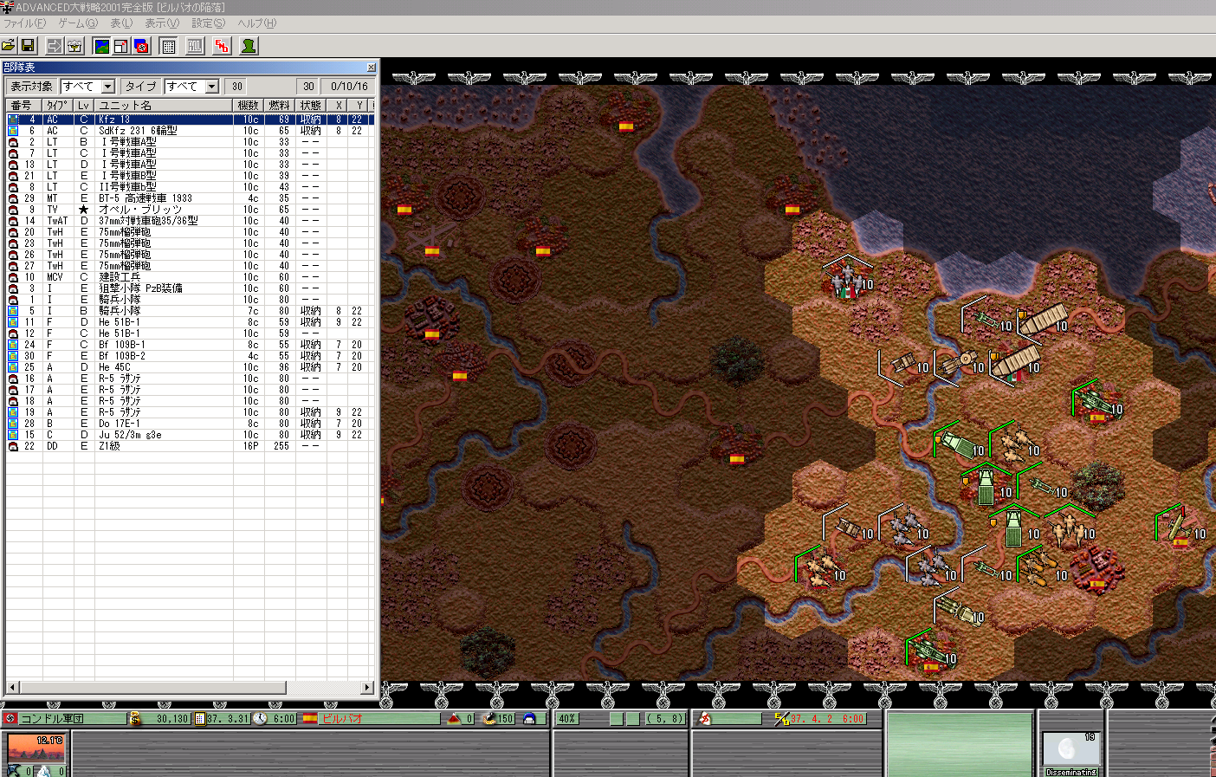Click the weather temperature thumbnail showing 12.1°C
1216x777 pixels.
click(36, 748)
